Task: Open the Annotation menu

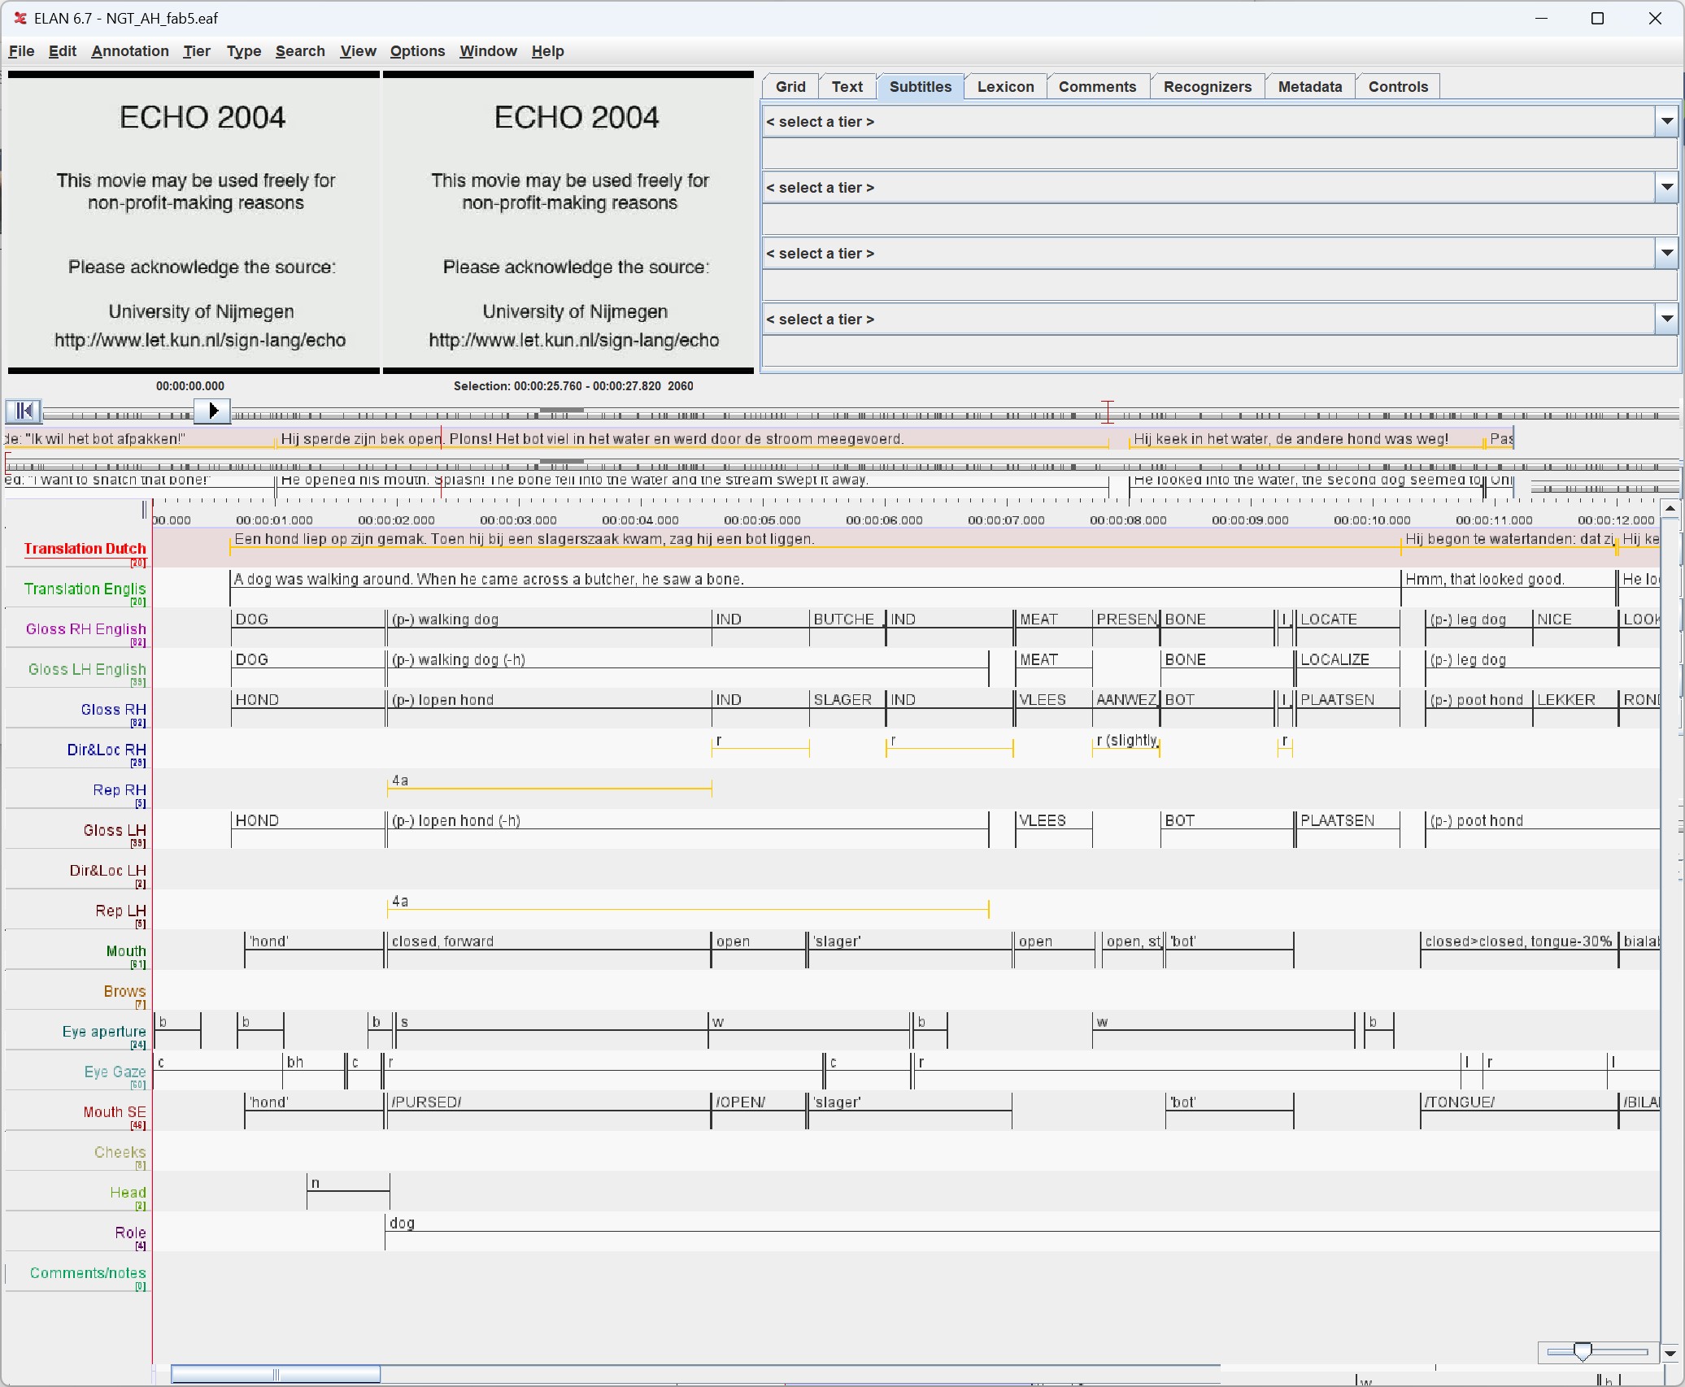Action: pyautogui.click(x=129, y=51)
